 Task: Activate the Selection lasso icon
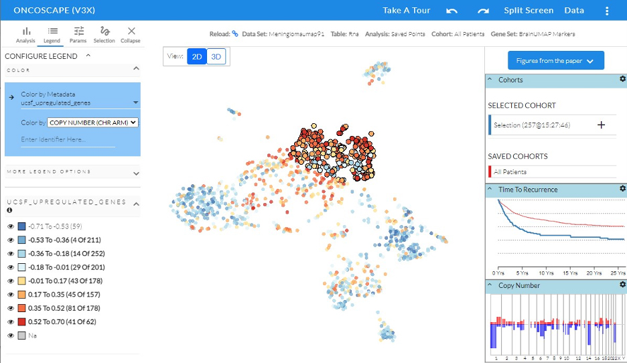(x=104, y=34)
